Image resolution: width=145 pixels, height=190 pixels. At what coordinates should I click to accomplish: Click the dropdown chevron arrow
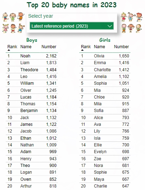[x=110, y=26]
